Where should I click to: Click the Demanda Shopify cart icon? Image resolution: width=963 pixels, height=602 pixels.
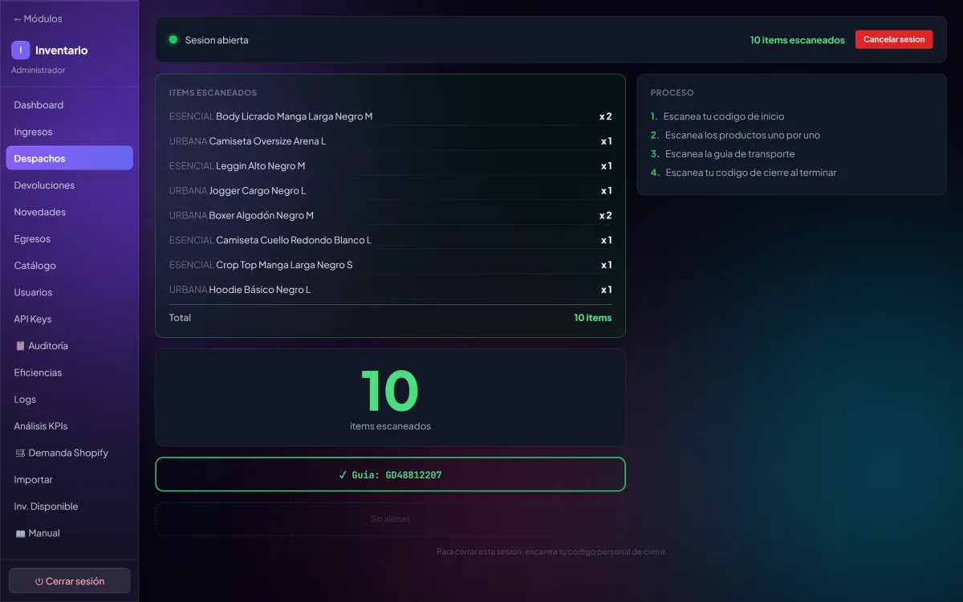[x=20, y=453]
